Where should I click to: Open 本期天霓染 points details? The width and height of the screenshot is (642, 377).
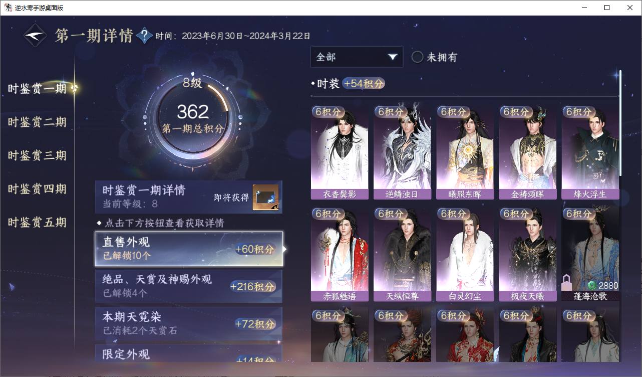pyautogui.click(x=189, y=324)
